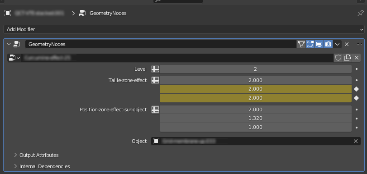The width and height of the screenshot is (367, 174).
Task: Click the modifier type icon beside the name field
Action: 17,44
